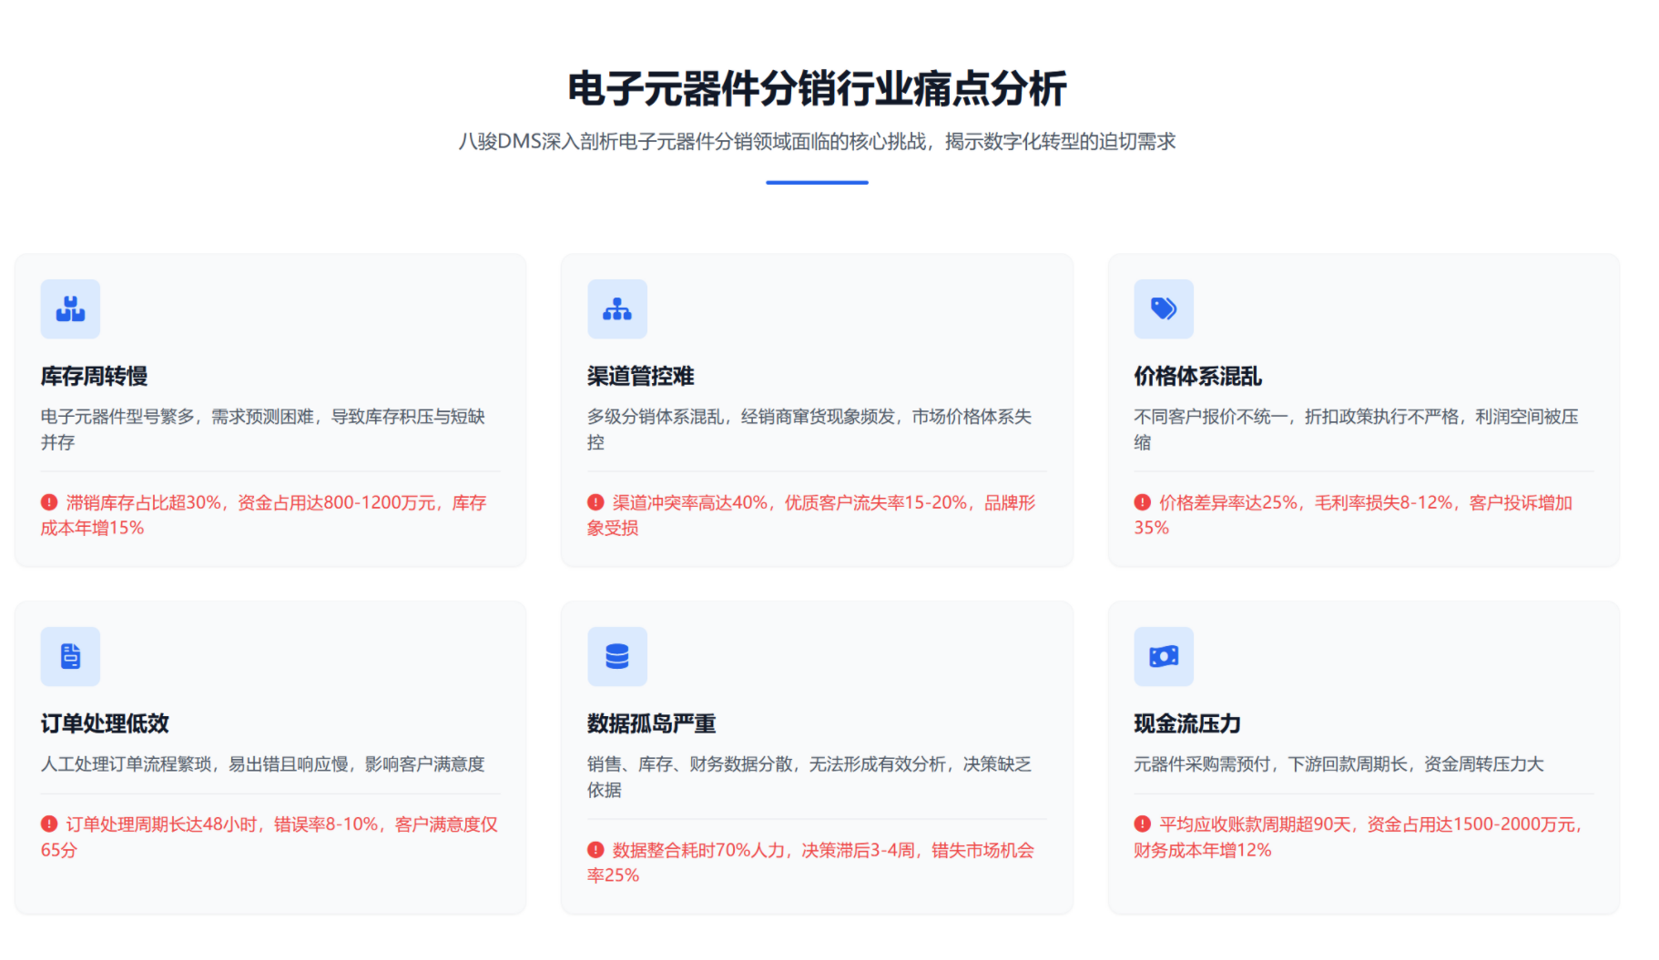Click the 现金流压力 cash banknote icon
Screen dimensions: 1659x960
[x=1164, y=656]
